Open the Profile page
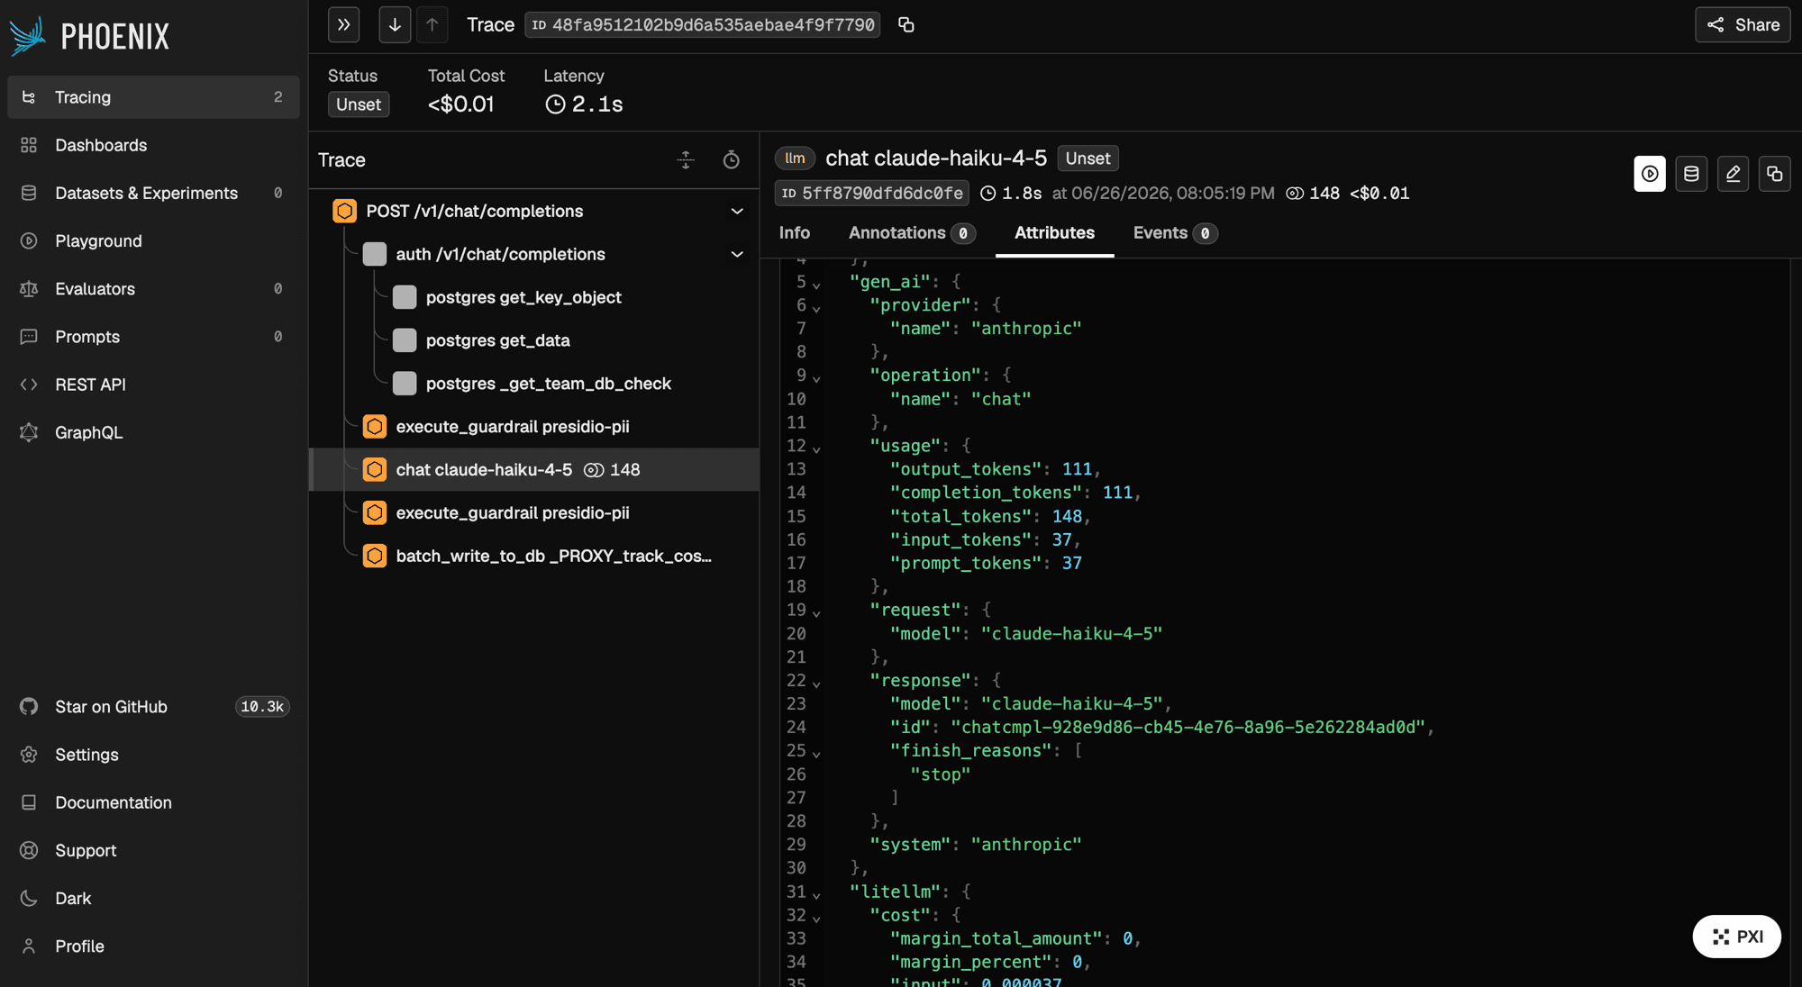The height and width of the screenshot is (987, 1802). (x=153, y=946)
